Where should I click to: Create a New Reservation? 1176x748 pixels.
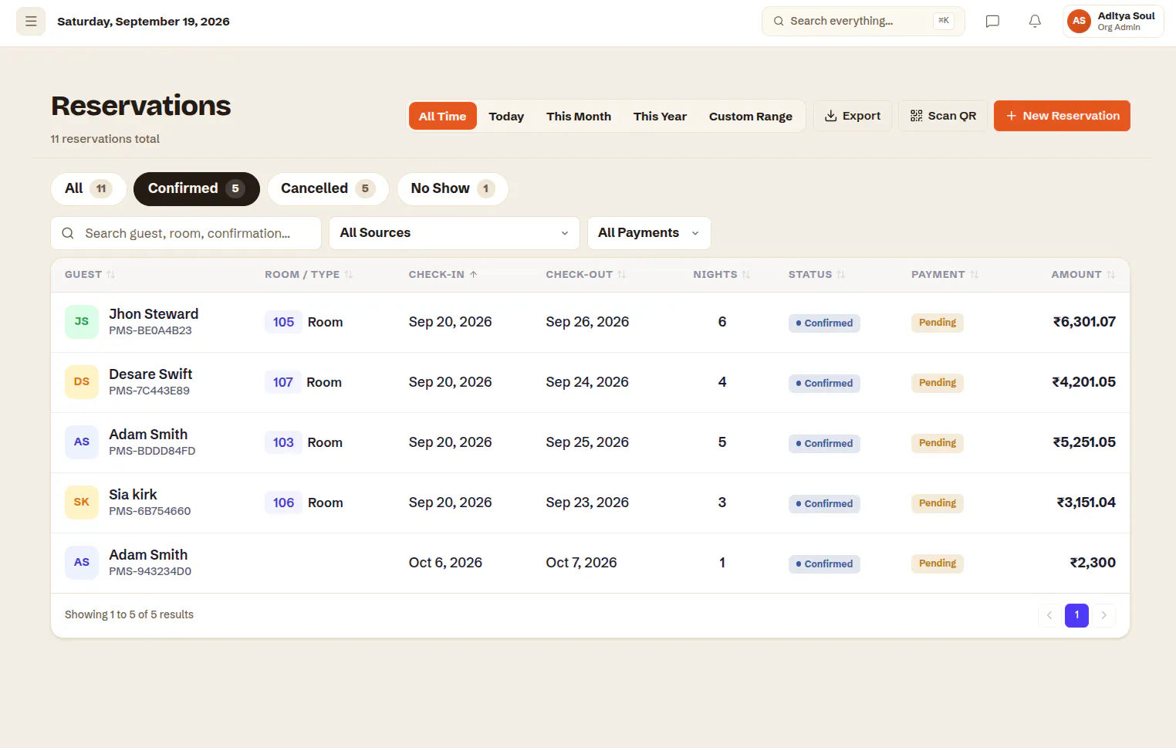point(1062,116)
